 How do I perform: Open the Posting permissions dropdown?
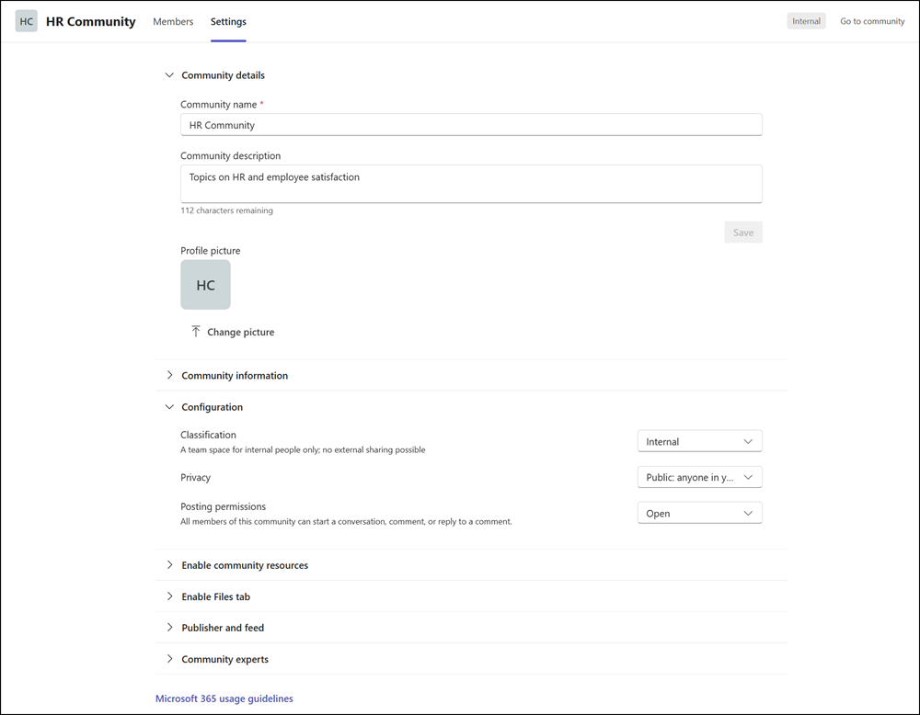(699, 513)
